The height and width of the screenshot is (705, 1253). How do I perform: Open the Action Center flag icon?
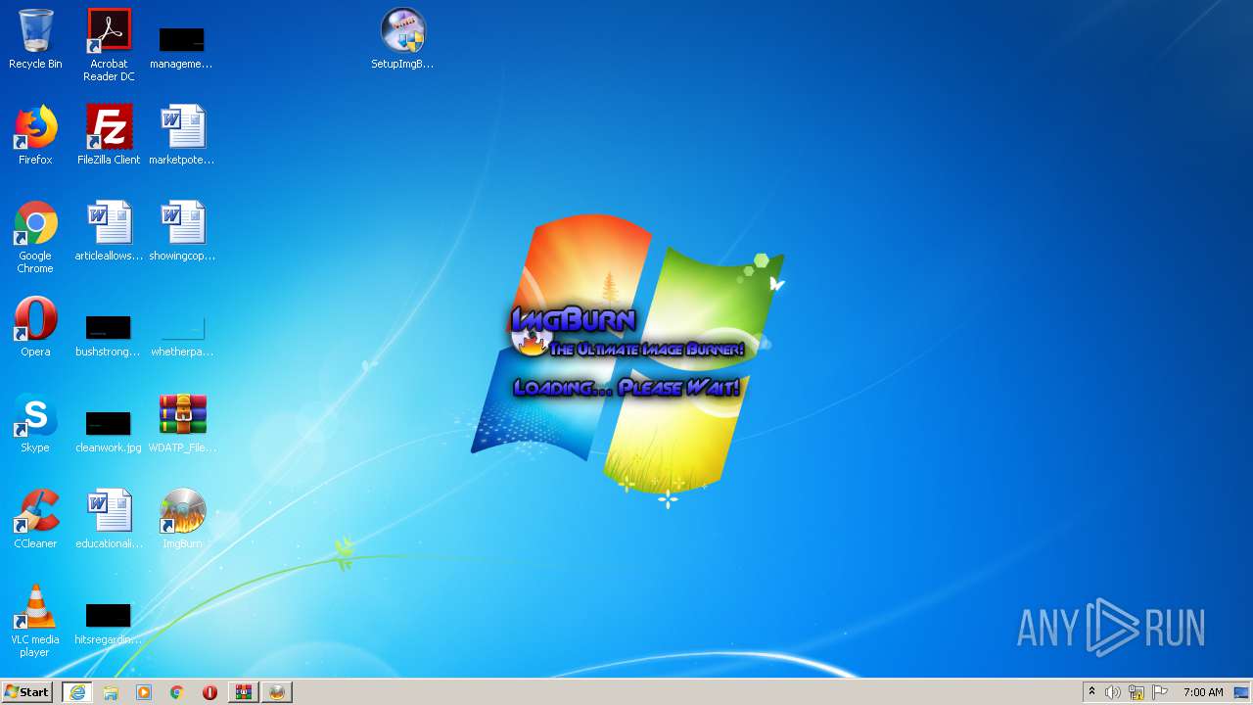[1160, 692]
